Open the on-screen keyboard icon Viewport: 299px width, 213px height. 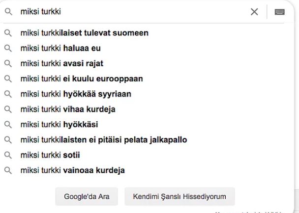[280, 12]
